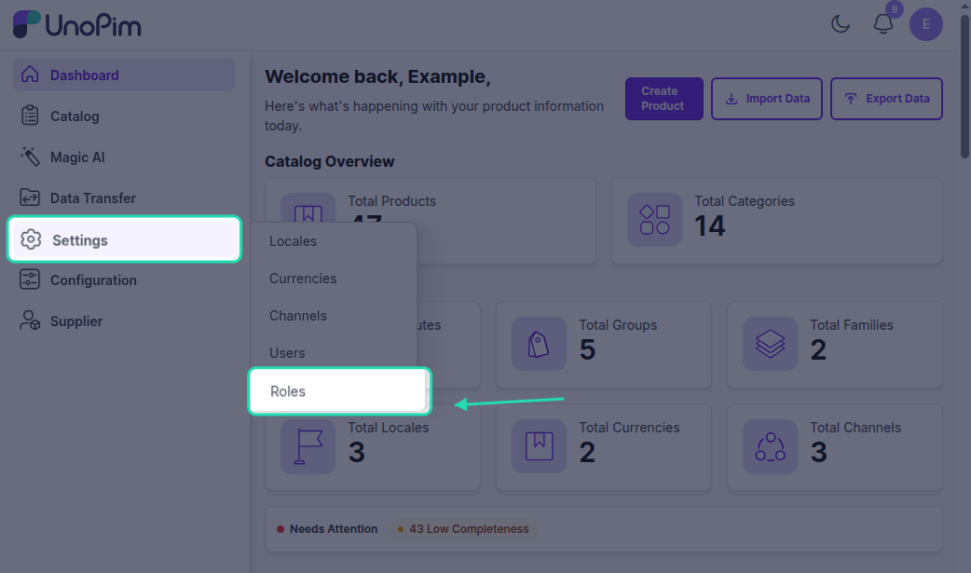The height and width of the screenshot is (573, 971).
Task: Open Supplier in sidebar
Action: pyautogui.click(x=124, y=321)
